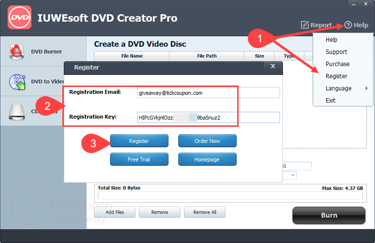
Task: Click the Registration Email field
Action: tap(208, 93)
